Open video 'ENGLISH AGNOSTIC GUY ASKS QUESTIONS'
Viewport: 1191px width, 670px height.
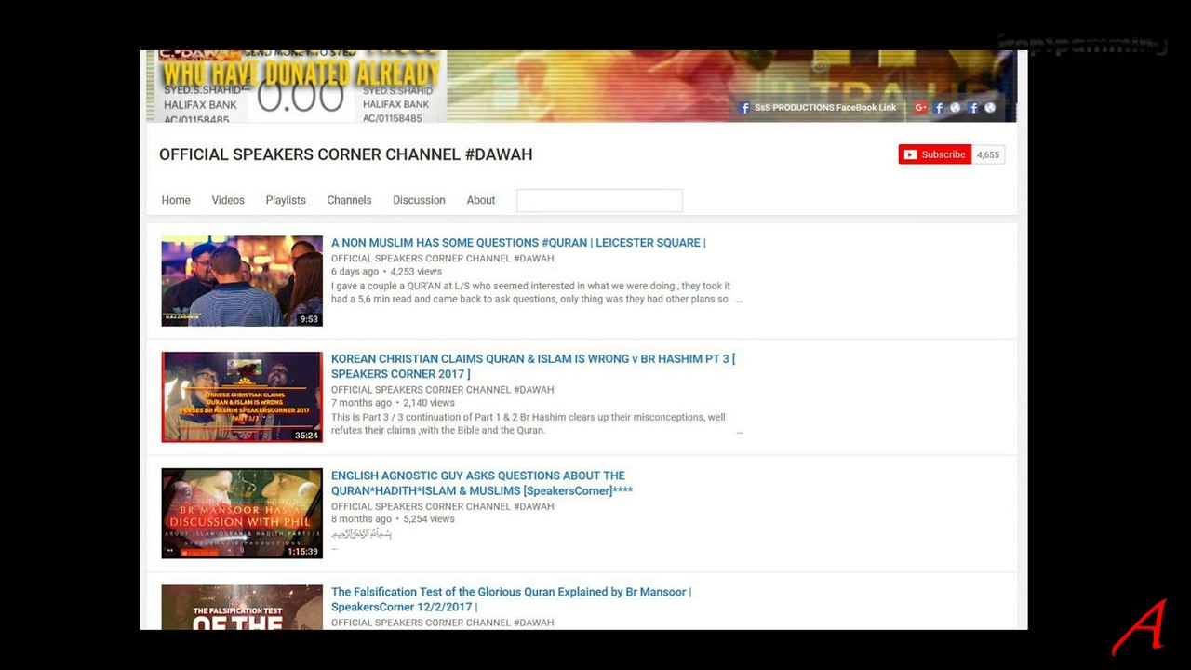pyautogui.click(x=482, y=483)
